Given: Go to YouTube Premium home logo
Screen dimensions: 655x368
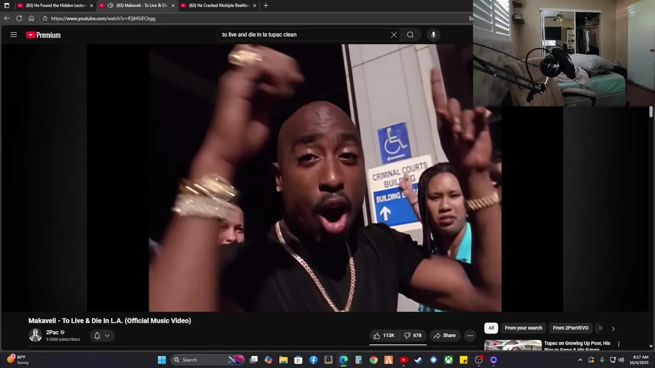Looking at the screenshot, I should [x=43, y=35].
